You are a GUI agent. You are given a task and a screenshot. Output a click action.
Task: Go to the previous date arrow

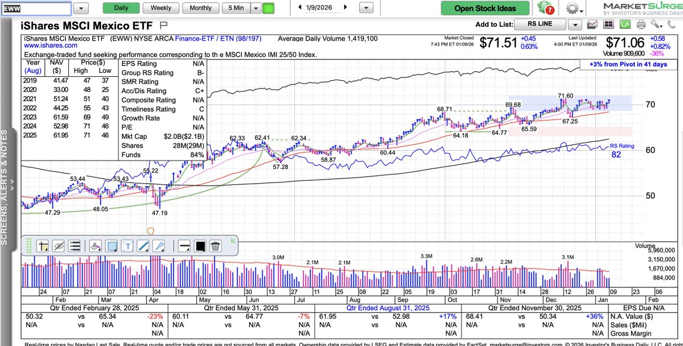point(300,8)
